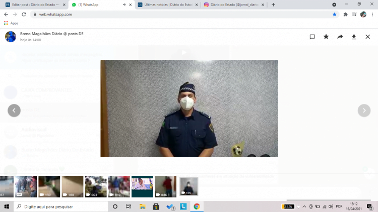Viewport: 378px width, 212px height.
Task: Select the currently highlighted 1:35 video thumbnail
Action: [189, 186]
